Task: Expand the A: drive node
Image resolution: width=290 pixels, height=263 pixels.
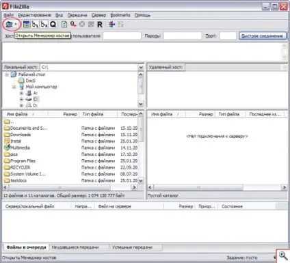Action: (x=21, y=93)
